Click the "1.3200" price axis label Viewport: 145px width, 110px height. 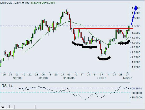tap(136, 33)
